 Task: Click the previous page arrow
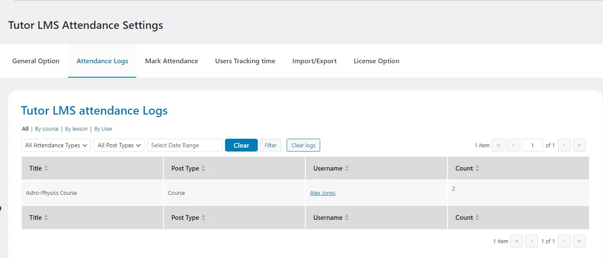pos(513,145)
